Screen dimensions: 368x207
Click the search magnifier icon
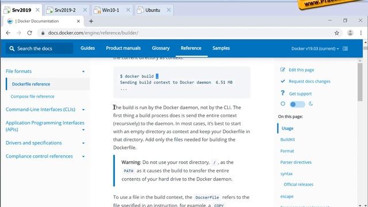[11, 48]
